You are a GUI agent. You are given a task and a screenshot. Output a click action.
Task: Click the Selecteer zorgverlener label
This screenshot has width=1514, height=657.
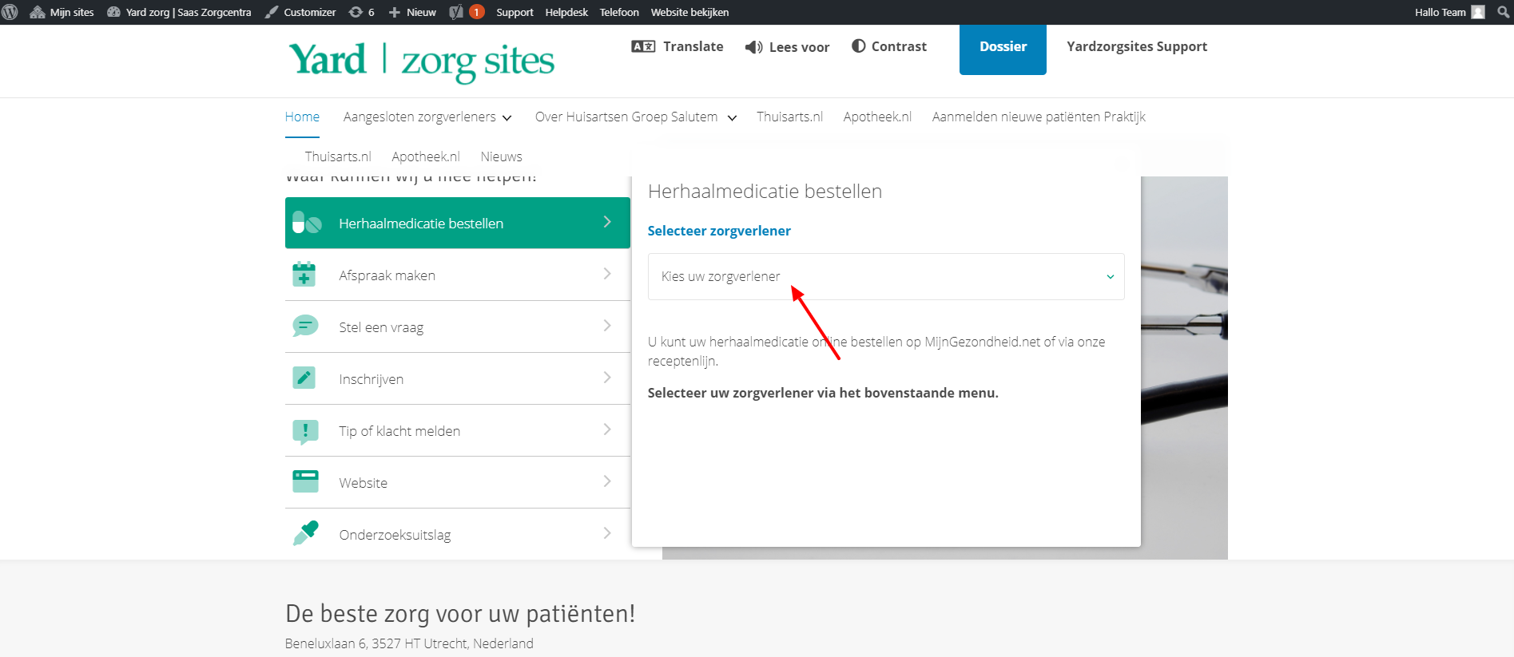[x=719, y=231]
